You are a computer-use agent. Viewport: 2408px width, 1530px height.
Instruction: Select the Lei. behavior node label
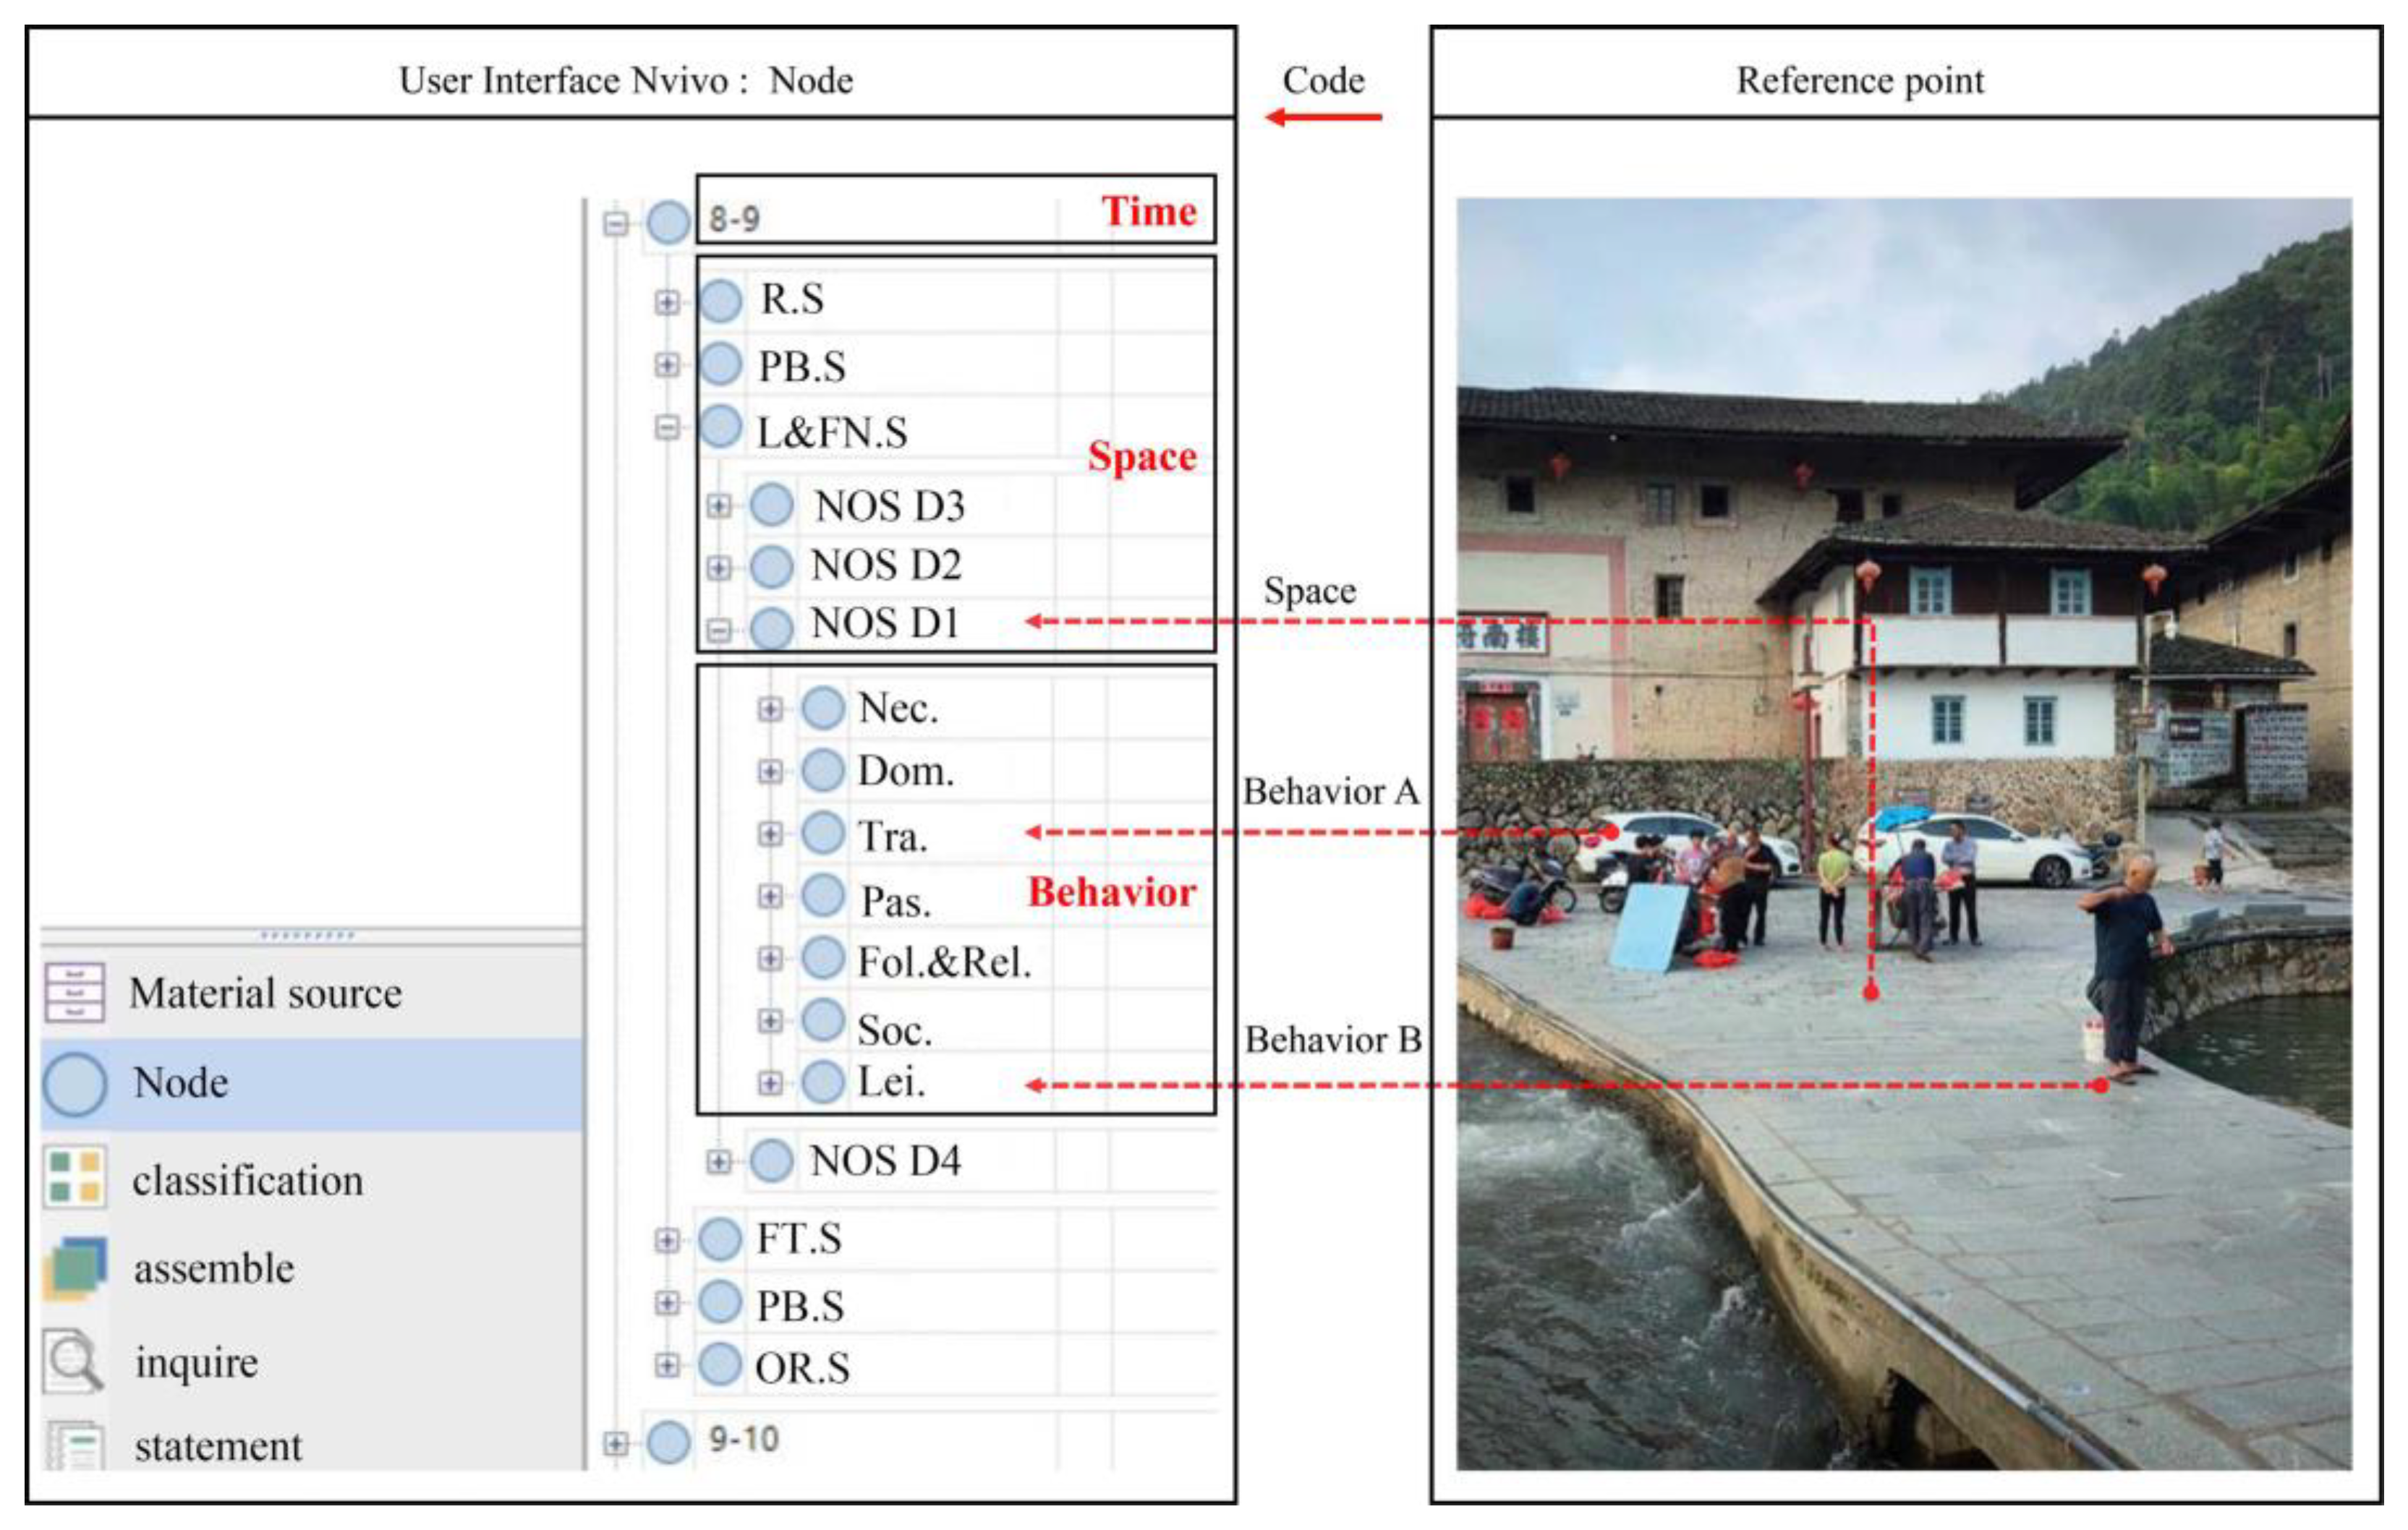point(891,1082)
